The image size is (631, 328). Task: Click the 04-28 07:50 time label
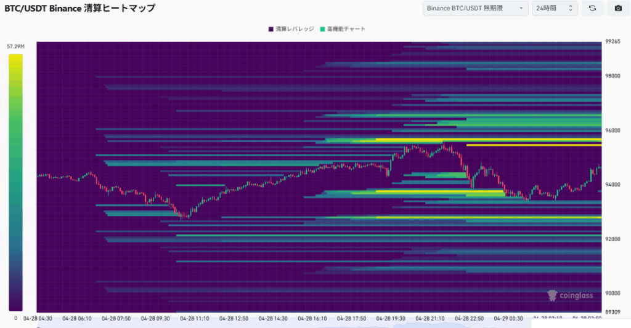116,318
